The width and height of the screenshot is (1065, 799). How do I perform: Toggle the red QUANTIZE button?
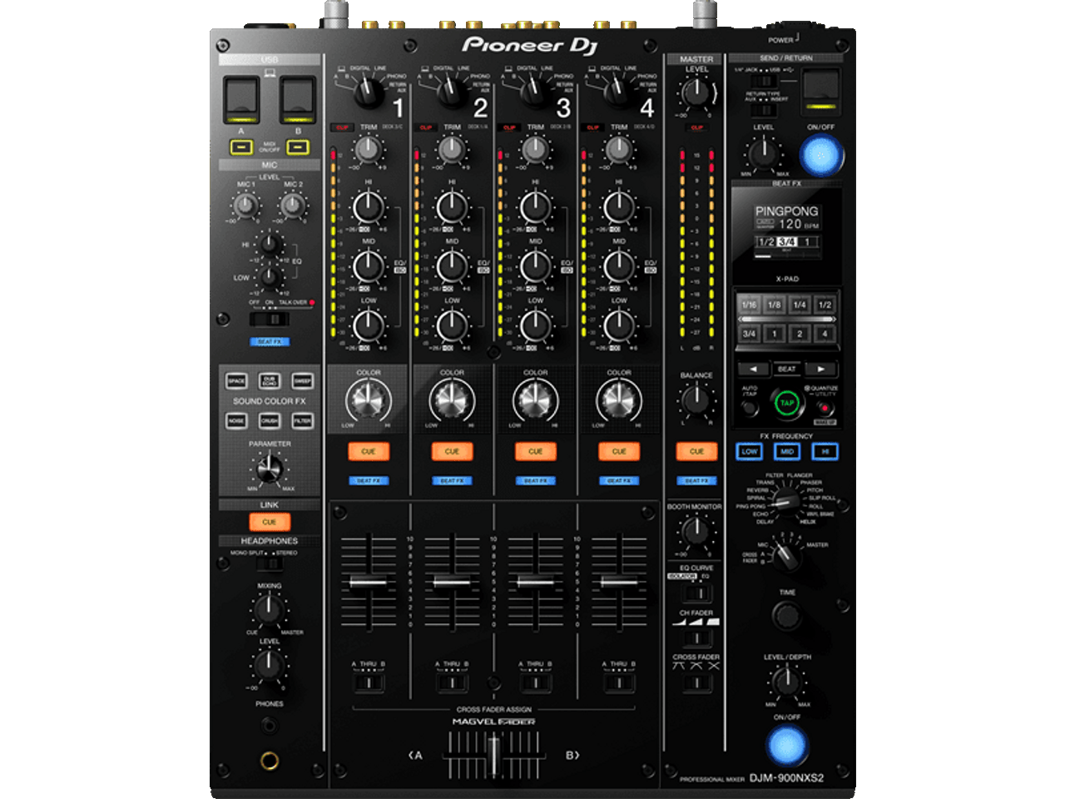coord(824,408)
